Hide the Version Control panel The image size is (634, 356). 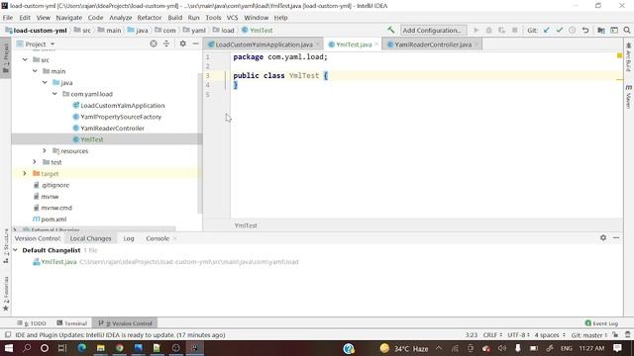point(616,237)
